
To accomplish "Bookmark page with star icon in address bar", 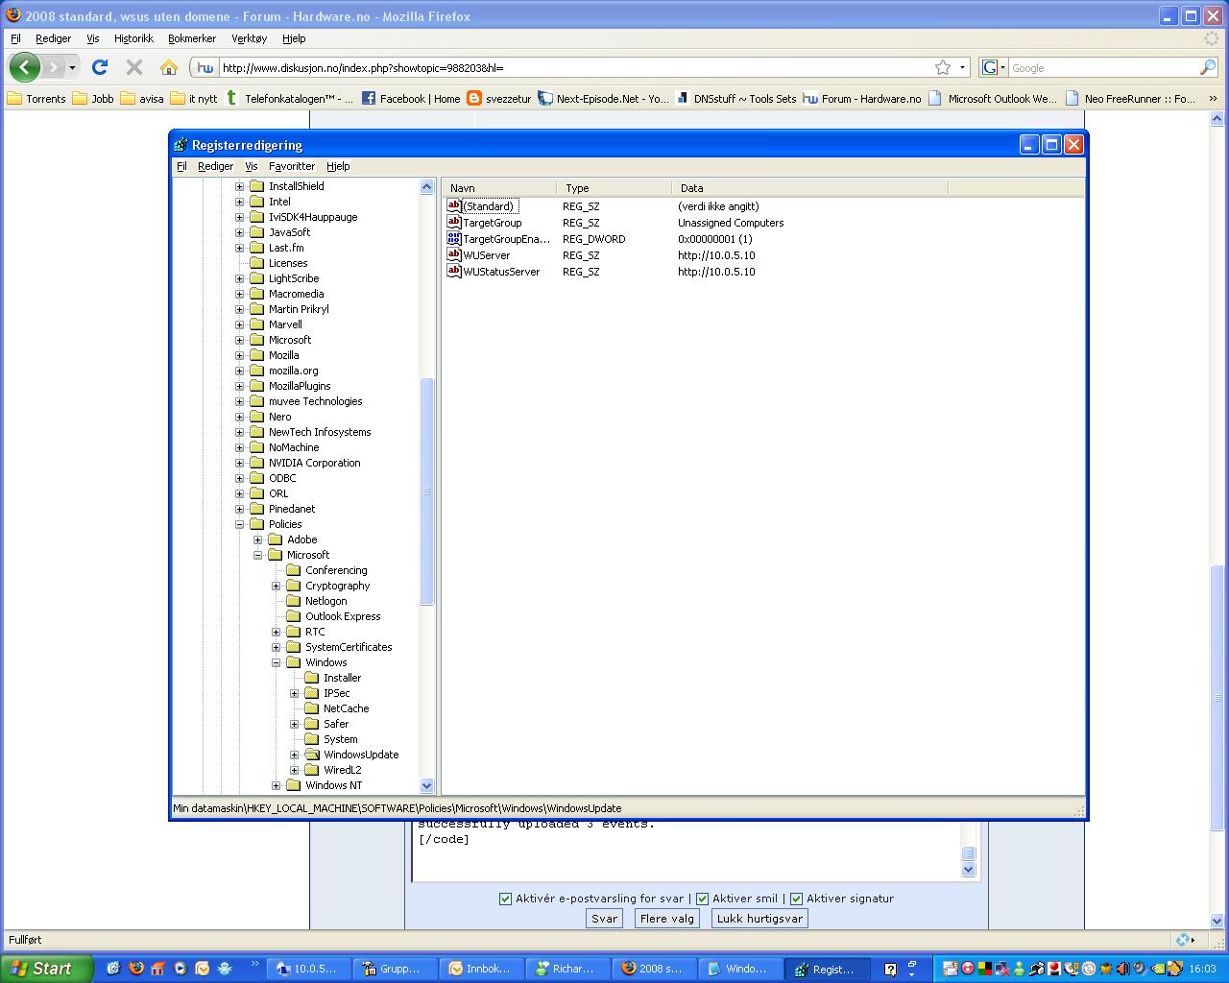I will point(943,67).
